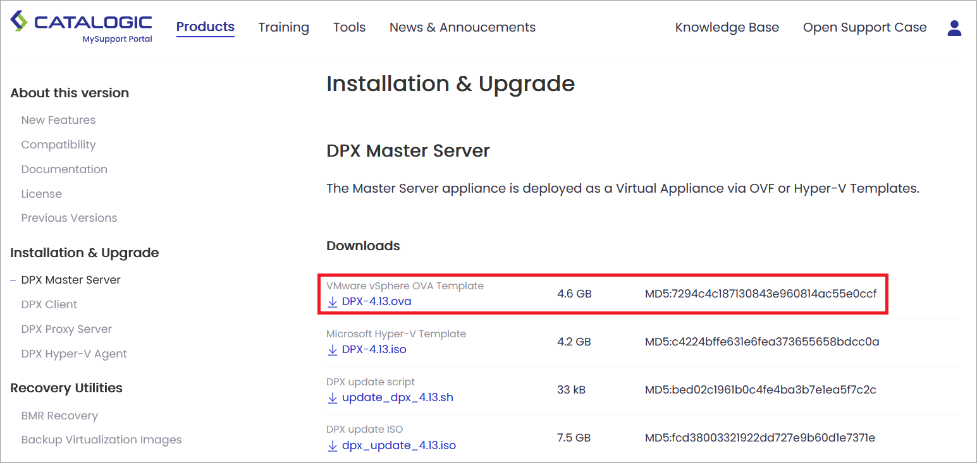Open News & Annoucements

coord(462,28)
